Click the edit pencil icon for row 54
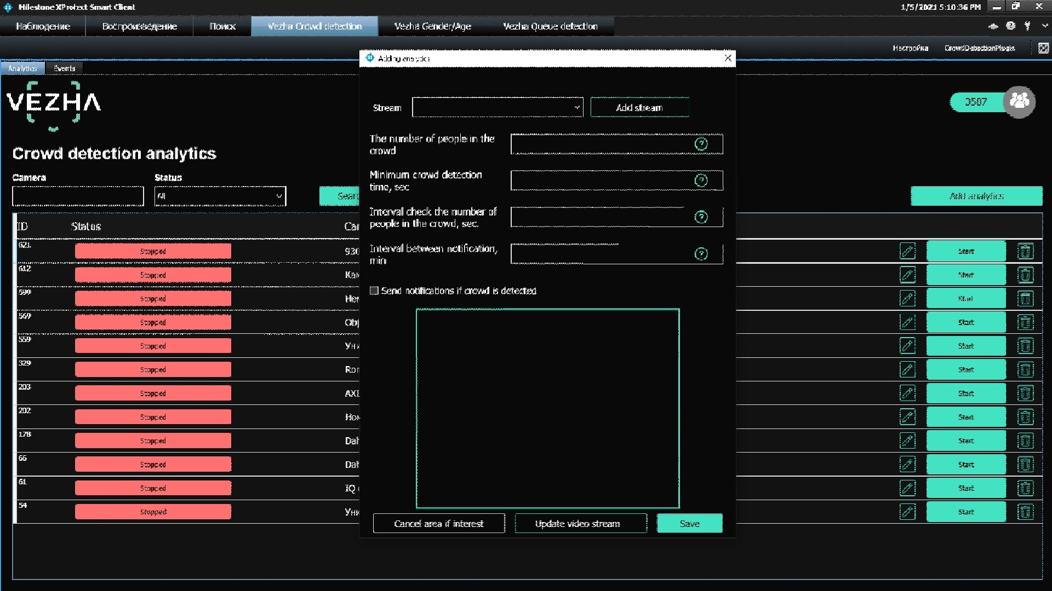The height and width of the screenshot is (591, 1052). point(907,512)
